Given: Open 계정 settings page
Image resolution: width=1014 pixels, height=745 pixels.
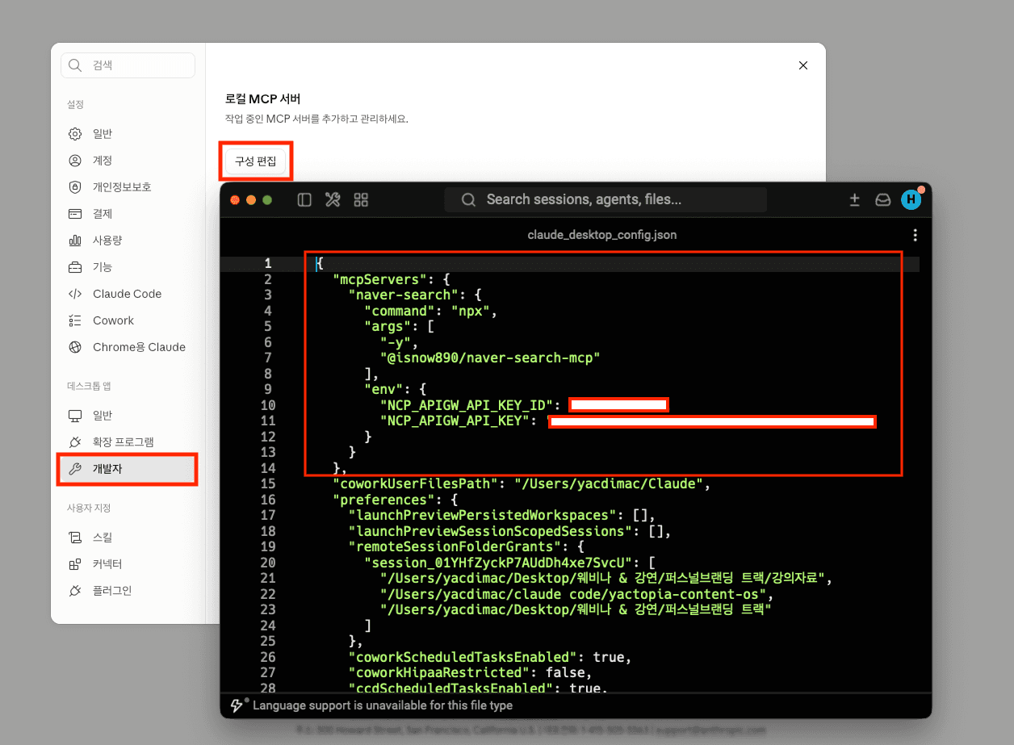Looking at the screenshot, I should (x=128, y=160).
